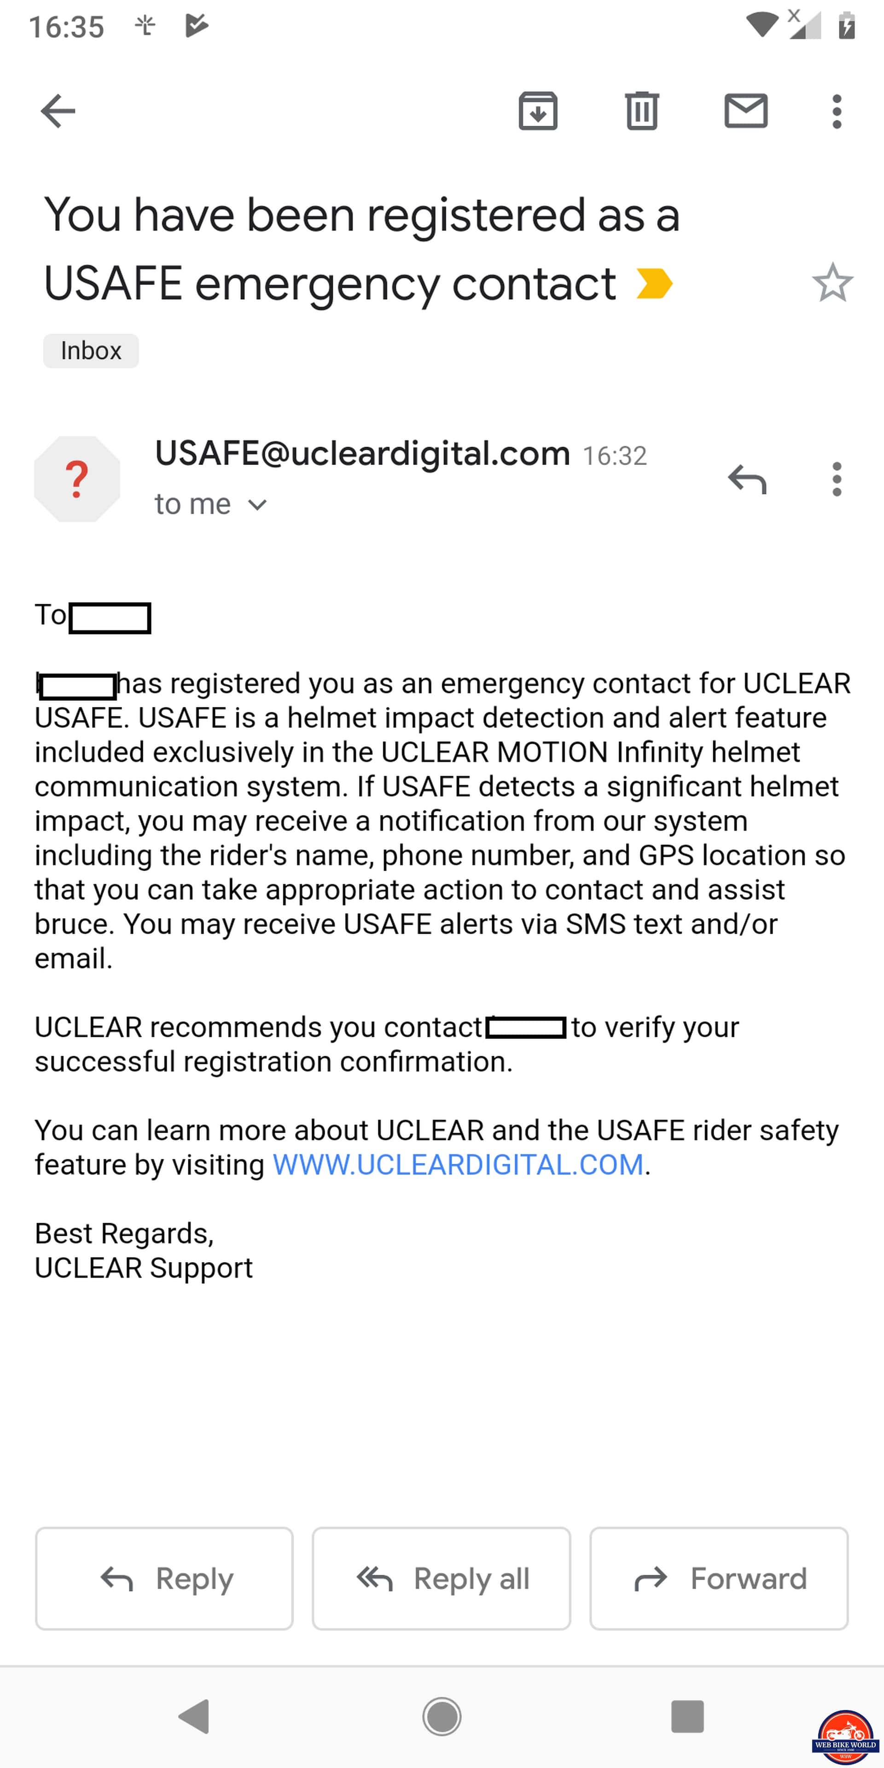
Task: Star the USAFE emergency contact email
Action: tap(832, 282)
